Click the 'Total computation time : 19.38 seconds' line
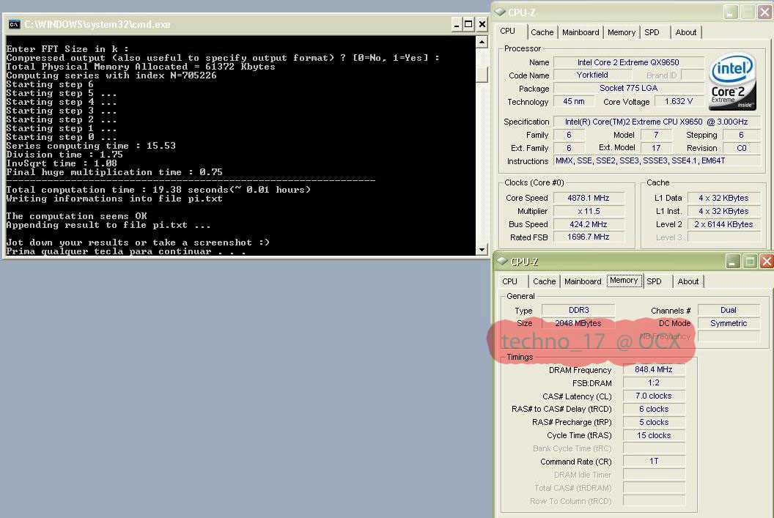 158,190
